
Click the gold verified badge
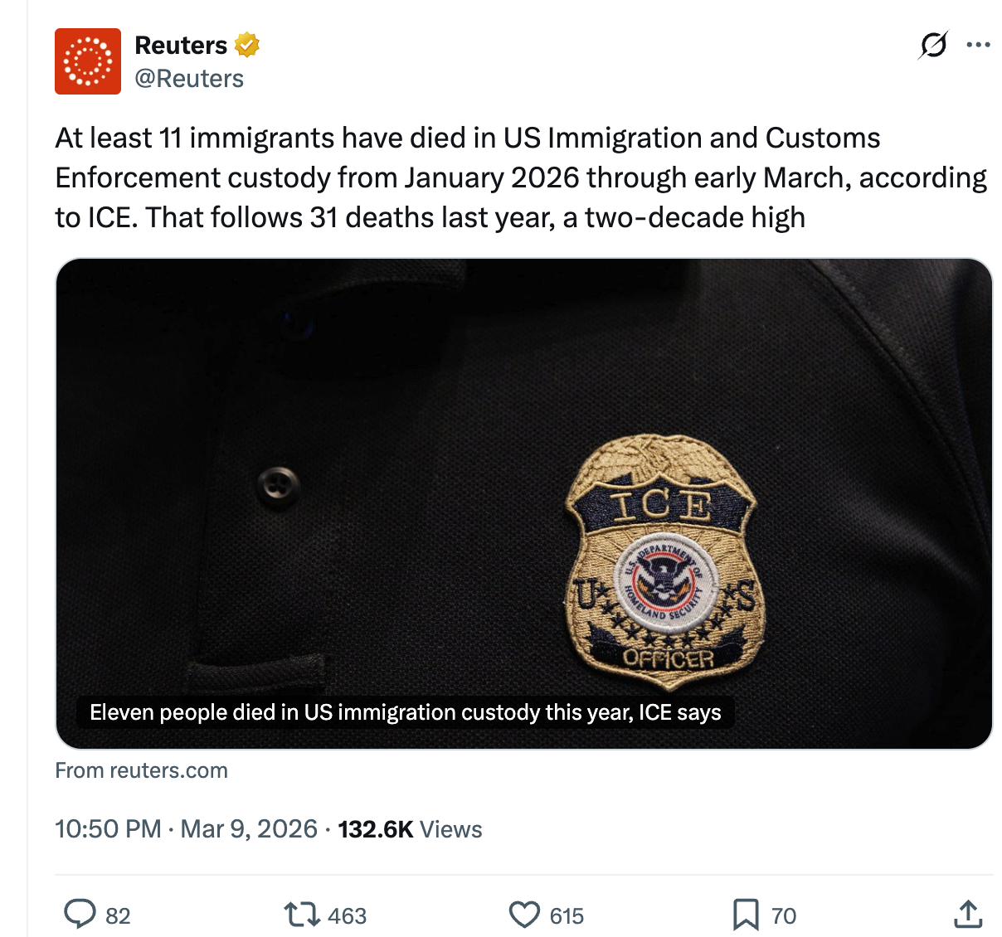click(x=247, y=45)
